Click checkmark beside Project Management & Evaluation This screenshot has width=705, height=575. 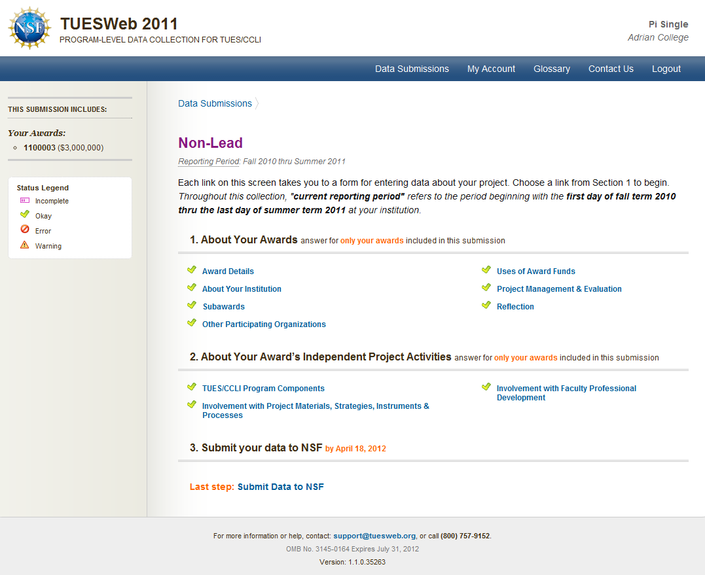pos(486,287)
